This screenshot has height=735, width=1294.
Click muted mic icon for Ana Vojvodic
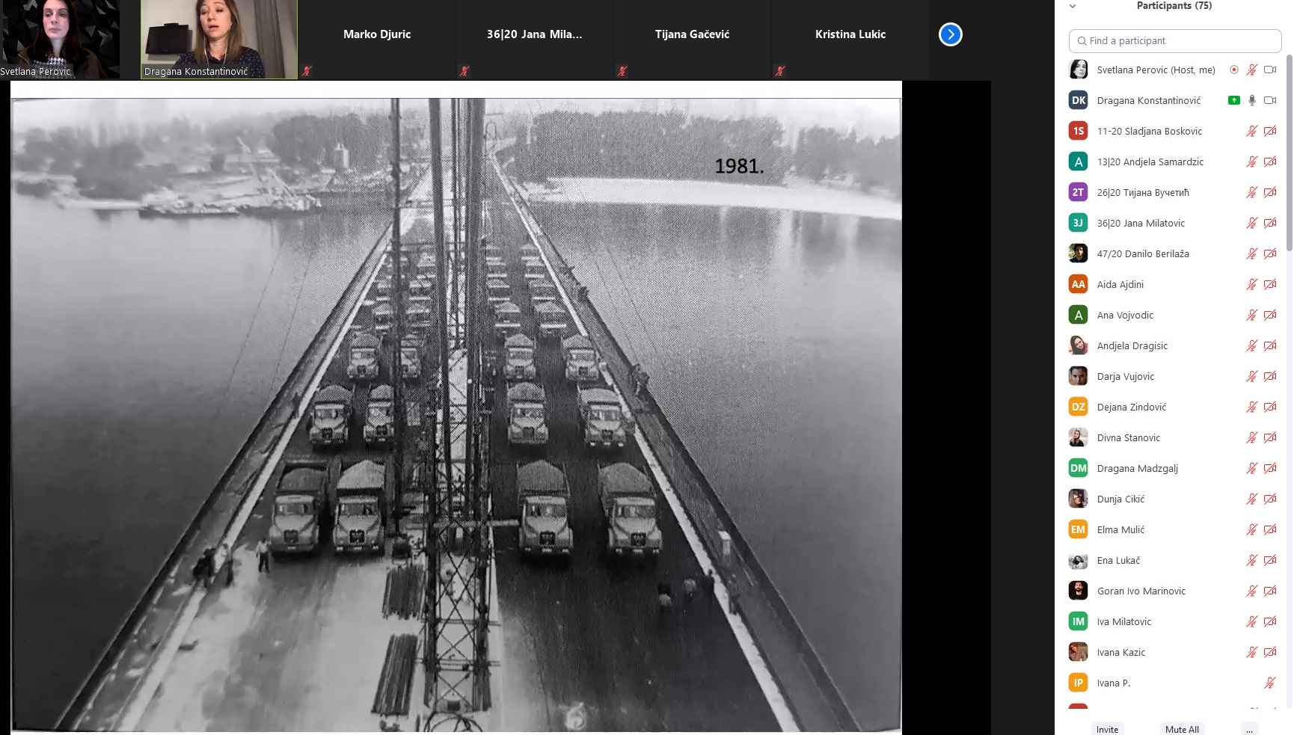1252,315
